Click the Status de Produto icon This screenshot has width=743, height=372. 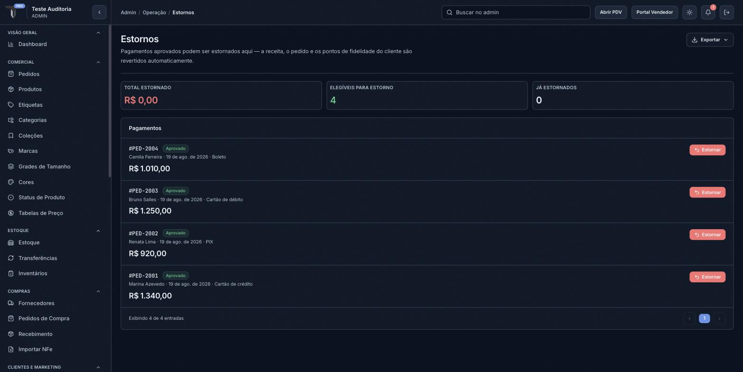[11, 197]
